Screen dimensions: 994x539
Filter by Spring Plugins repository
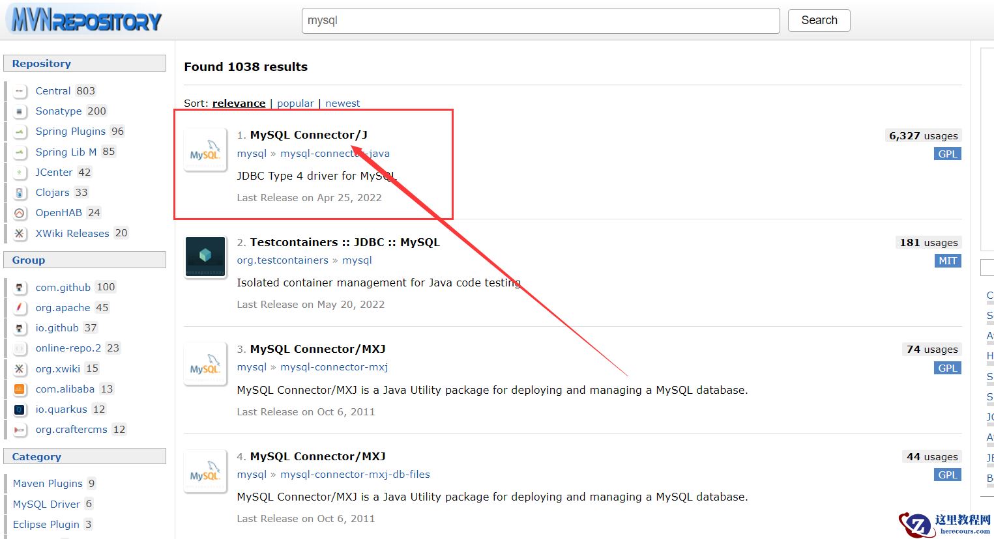pos(70,131)
